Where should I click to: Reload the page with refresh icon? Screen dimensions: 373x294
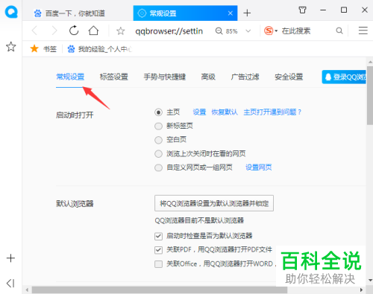[x=74, y=31]
